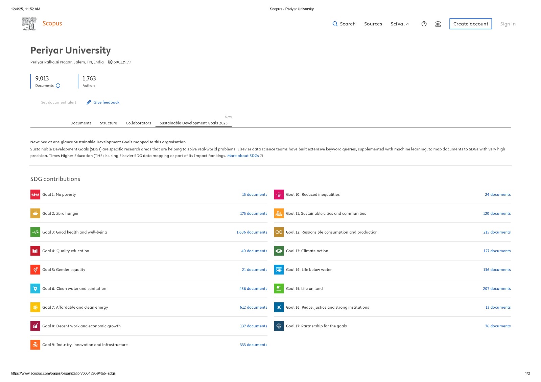Switch to the Documents tab

(81, 123)
